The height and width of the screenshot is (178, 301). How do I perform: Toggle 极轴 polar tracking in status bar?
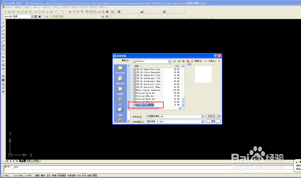click(x=54, y=176)
